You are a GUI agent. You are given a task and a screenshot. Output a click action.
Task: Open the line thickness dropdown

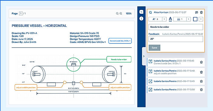[188, 19]
